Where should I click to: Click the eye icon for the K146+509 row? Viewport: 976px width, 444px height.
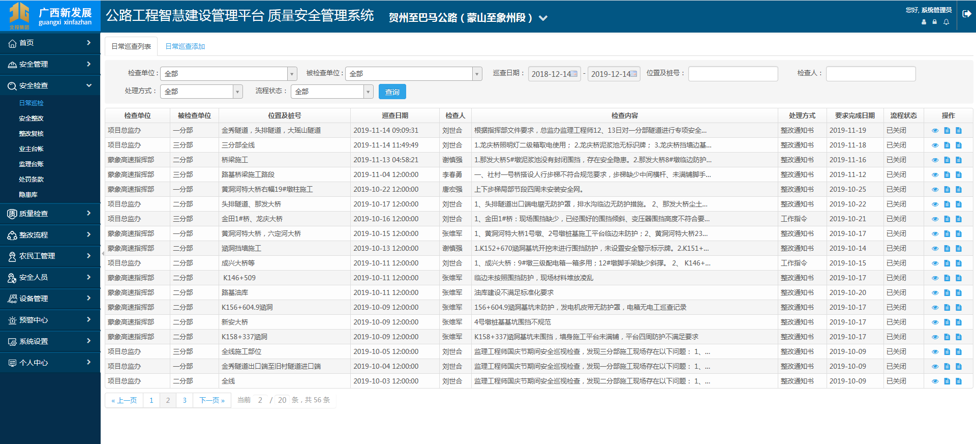(x=935, y=278)
